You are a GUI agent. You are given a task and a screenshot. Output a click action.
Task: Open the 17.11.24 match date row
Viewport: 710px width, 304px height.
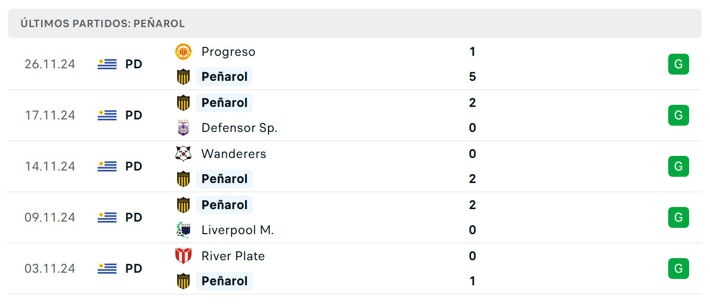point(355,115)
